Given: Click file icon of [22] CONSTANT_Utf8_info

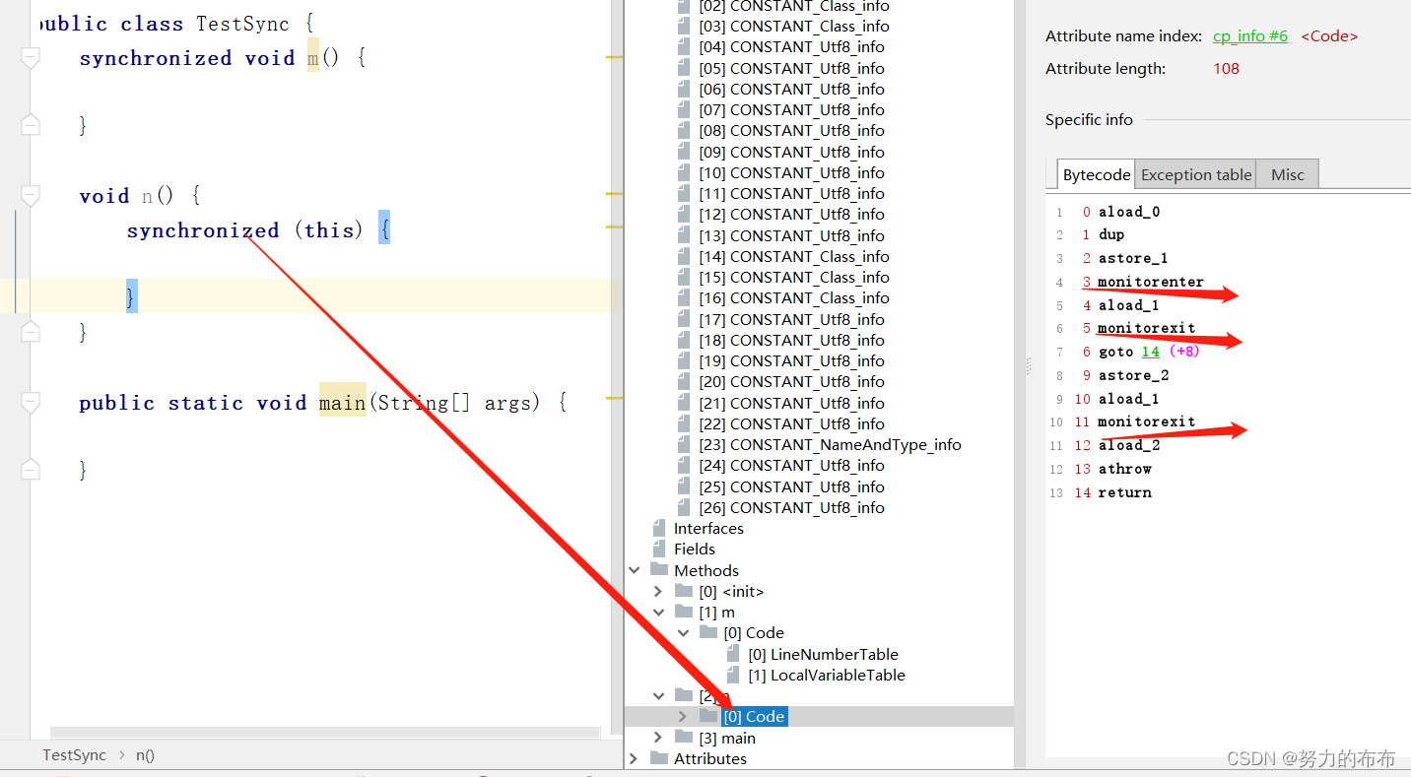Looking at the screenshot, I should 684,423.
